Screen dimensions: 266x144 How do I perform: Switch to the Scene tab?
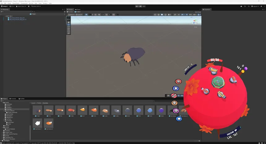(70, 10)
